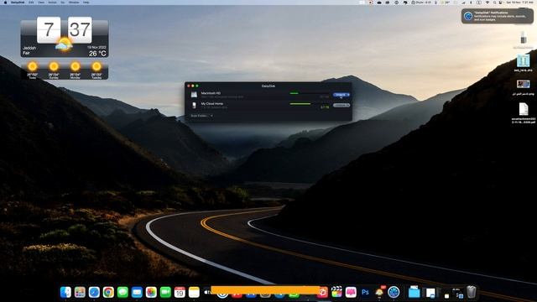Select the Macintosh HD row name
The width and height of the screenshot is (537, 302).
coord(211,93)
